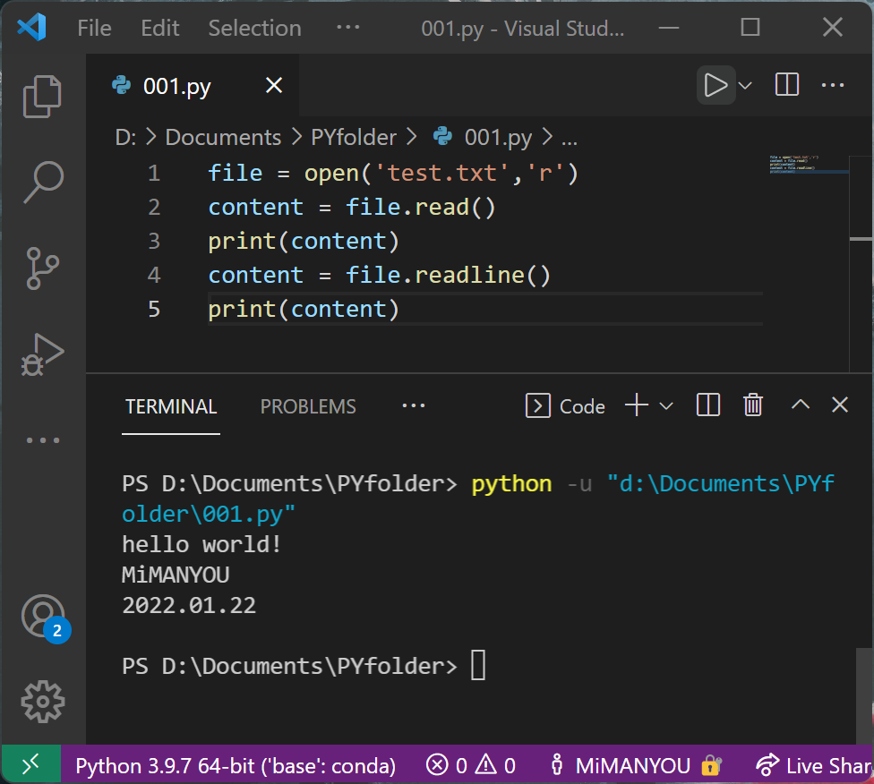Open the Explorer view in activity bar

(42, 97)
